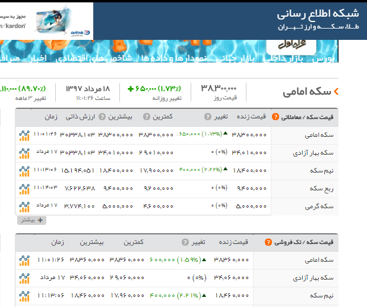
Task: Click ربع سکه intrinsic value ۷,۶۲۲,۶۳۸
Action: [80, 189]
